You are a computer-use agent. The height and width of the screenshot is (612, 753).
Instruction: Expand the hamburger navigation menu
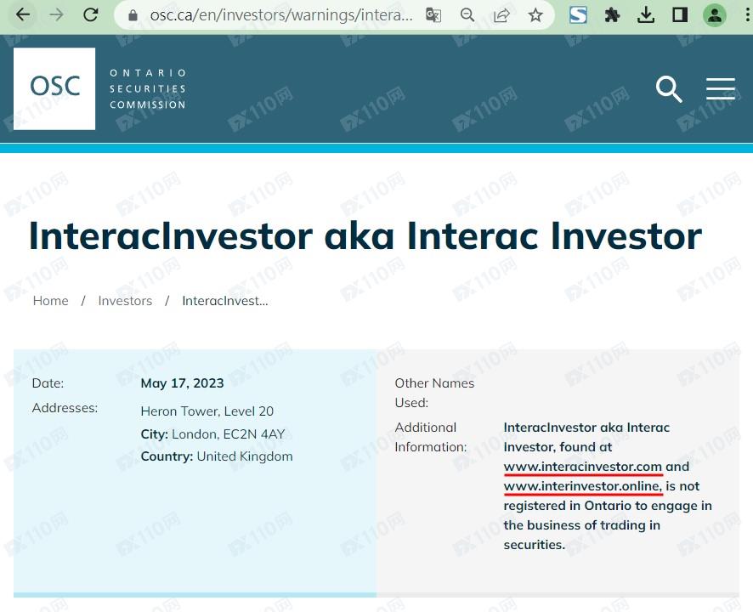pos(720,88)
